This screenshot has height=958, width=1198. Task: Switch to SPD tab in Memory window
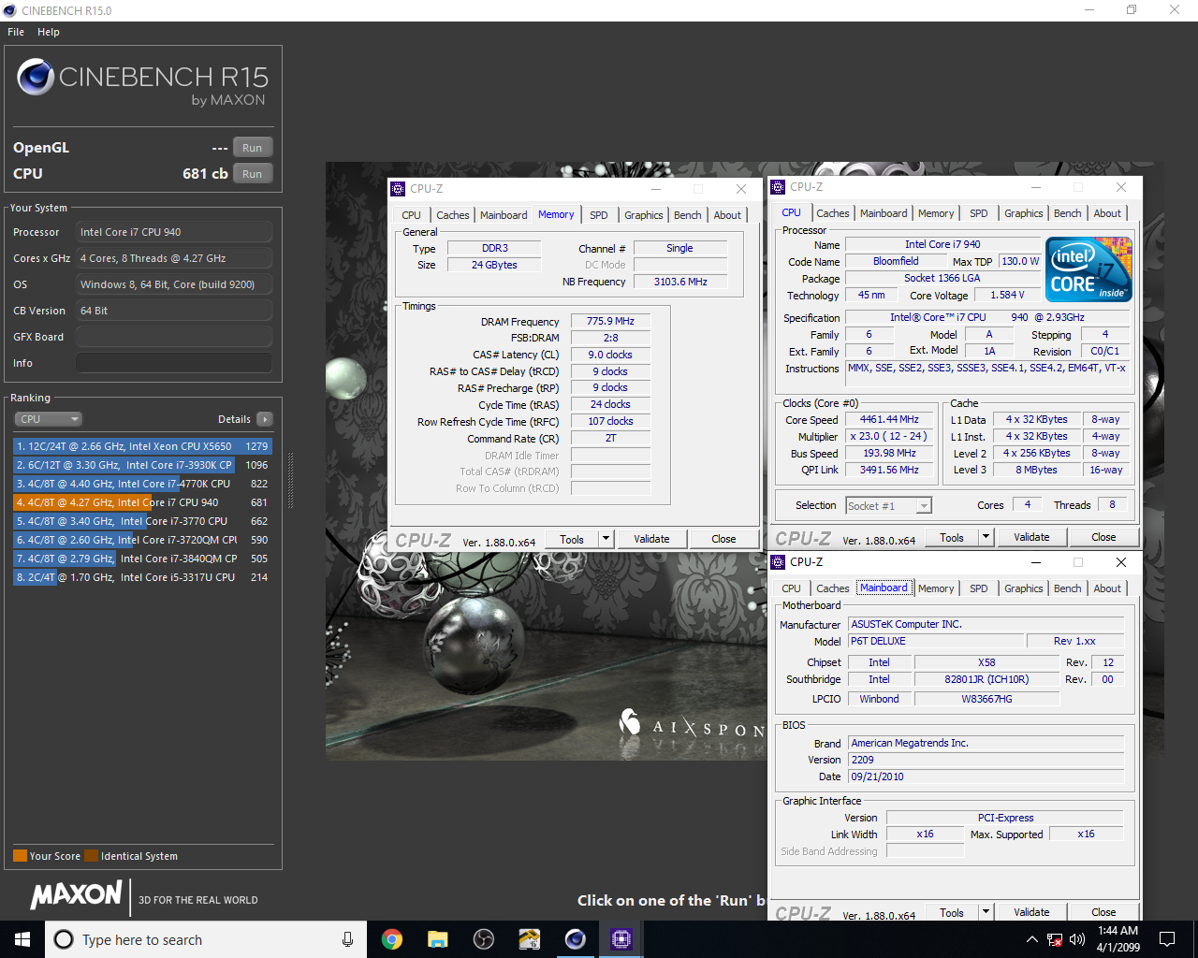point(599,215)
